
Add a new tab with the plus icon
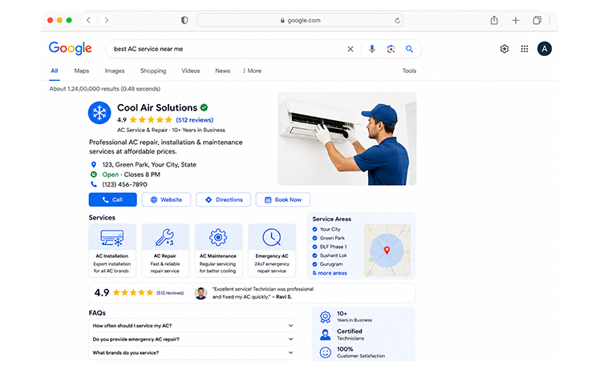(x=516, y=20)
